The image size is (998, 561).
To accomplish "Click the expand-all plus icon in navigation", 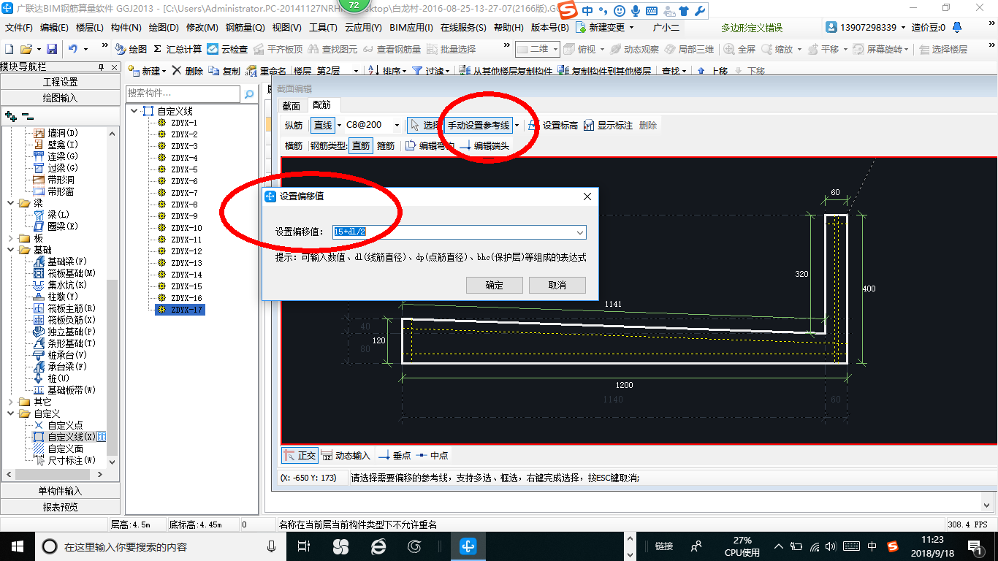I will (x=10, y=116).
